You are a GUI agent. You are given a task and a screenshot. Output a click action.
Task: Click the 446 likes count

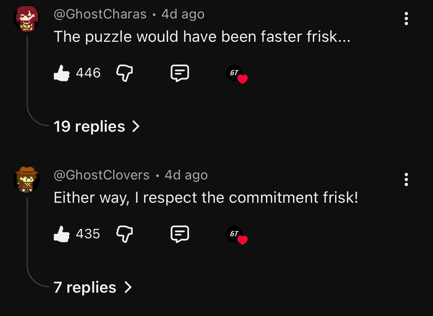coord(88,73)
